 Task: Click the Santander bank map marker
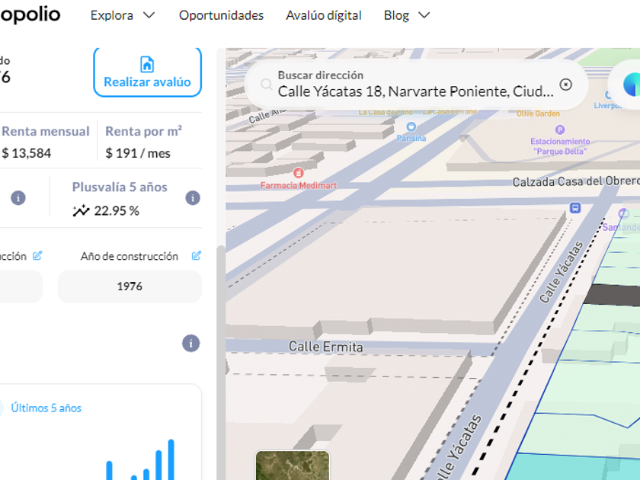(x=623, y=213)
